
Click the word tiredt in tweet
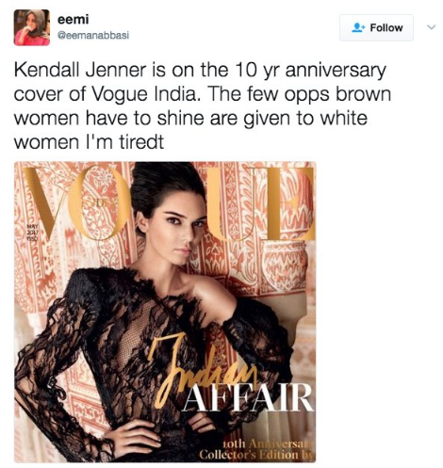tap(141, 142)
